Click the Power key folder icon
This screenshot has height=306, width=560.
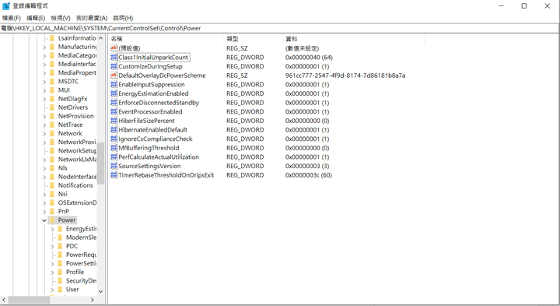point(52,220)
